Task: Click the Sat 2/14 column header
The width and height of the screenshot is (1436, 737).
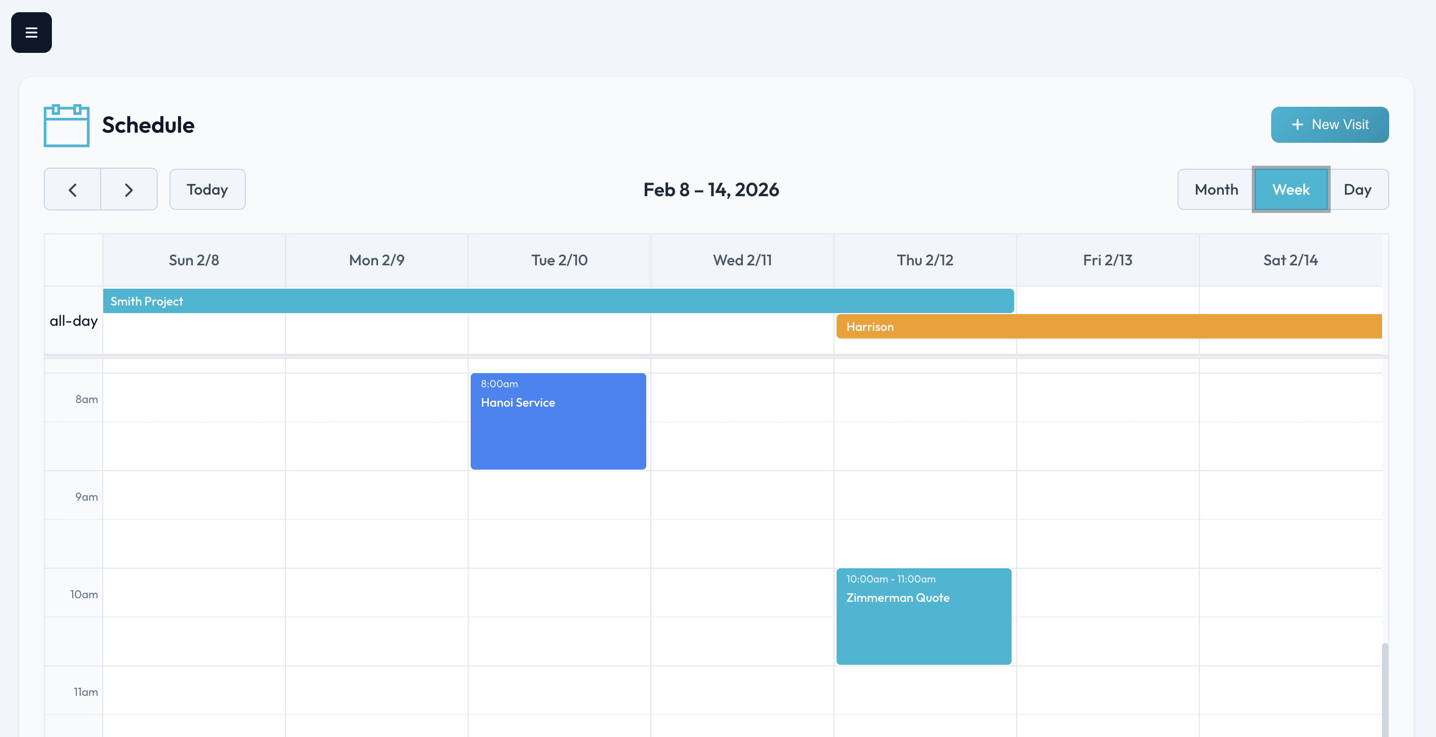Action: pyautogui.click(x=1290, y=259)
